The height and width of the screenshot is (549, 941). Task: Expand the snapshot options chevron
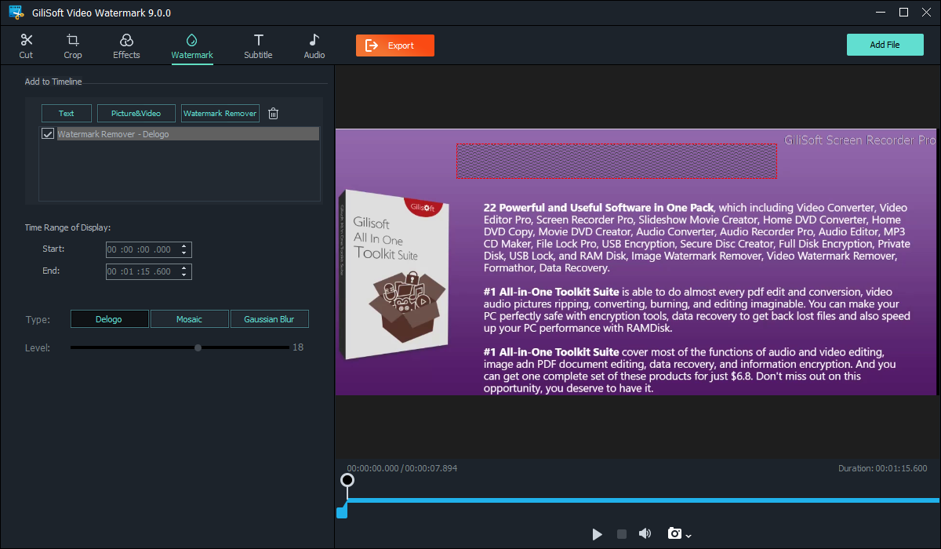coord(688,536)
